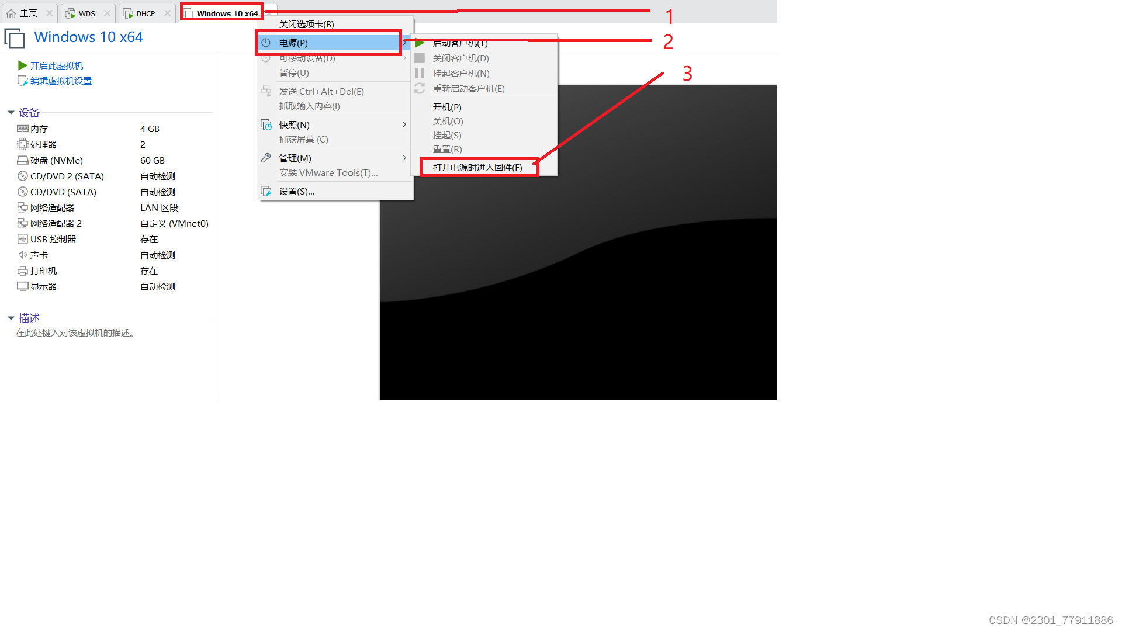Click the green play icon to power on VM

tap(23, 65)
